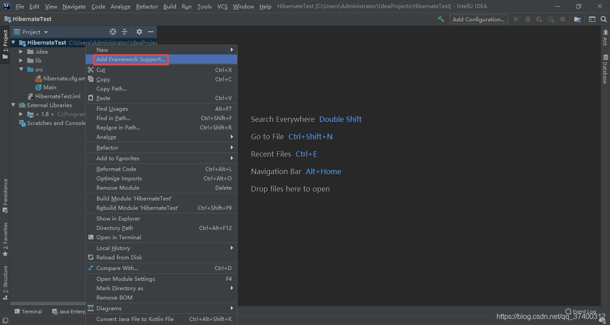Viewport: 610px width, 325px height.
Task: Click the Profiler run icon
Action: coord(551,19)
